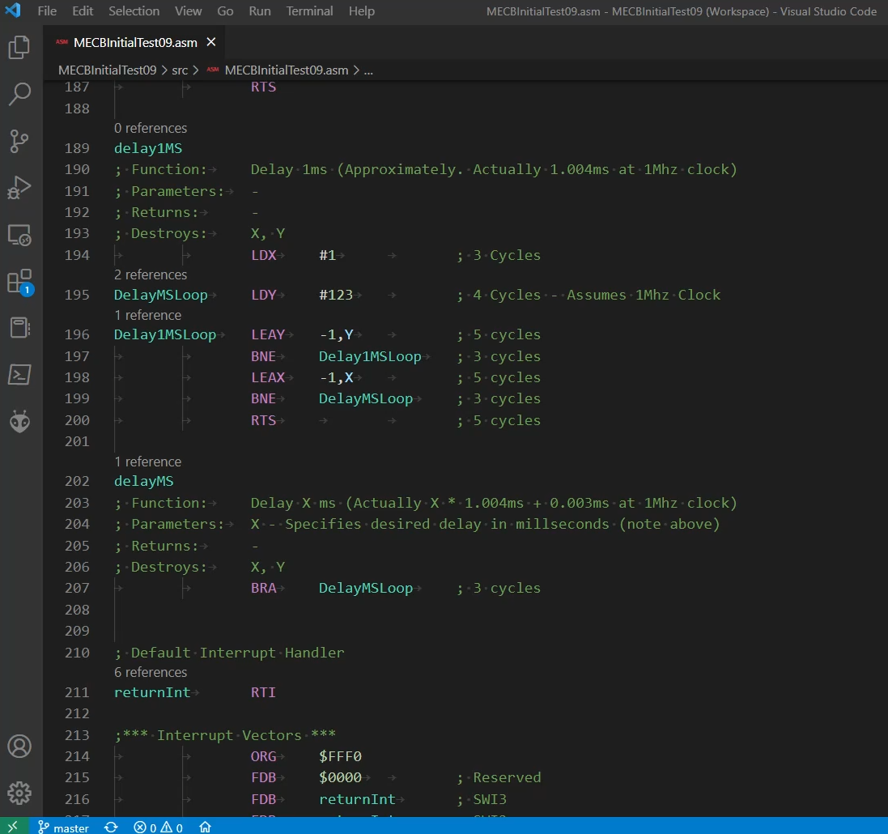The height and width of the screenshot is (834, 888).
Task: Expand the src breadcrumb folder
Action: pyautogui.click(x=179, y=70)
